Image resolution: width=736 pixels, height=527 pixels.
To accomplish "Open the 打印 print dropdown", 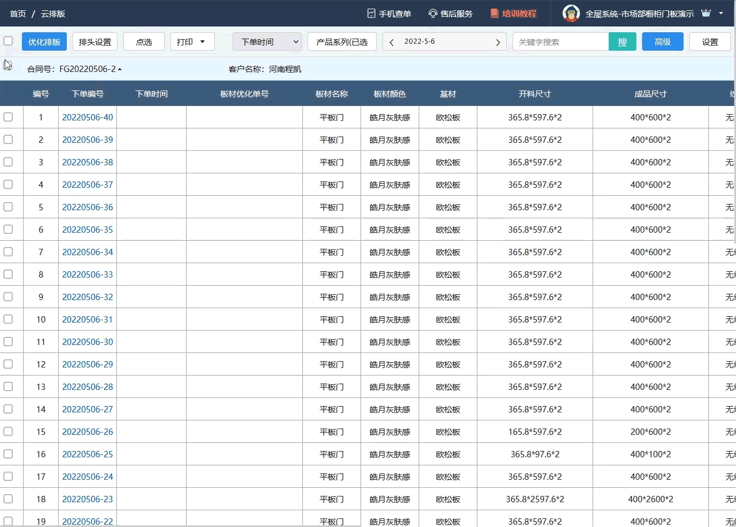I will click(x=192, y=41).
